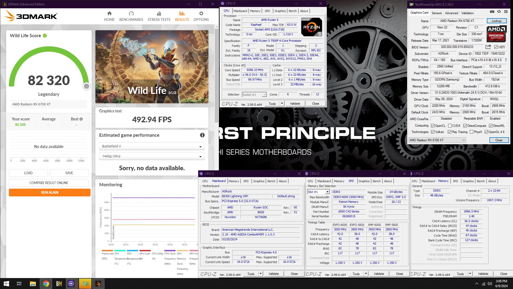Refresh GPU-Z sensors data

click(x=499, y=12)
